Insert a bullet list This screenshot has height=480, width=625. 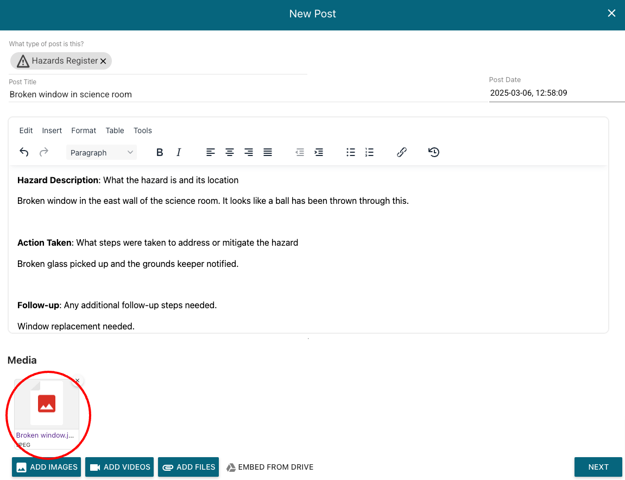pos(351,152)
